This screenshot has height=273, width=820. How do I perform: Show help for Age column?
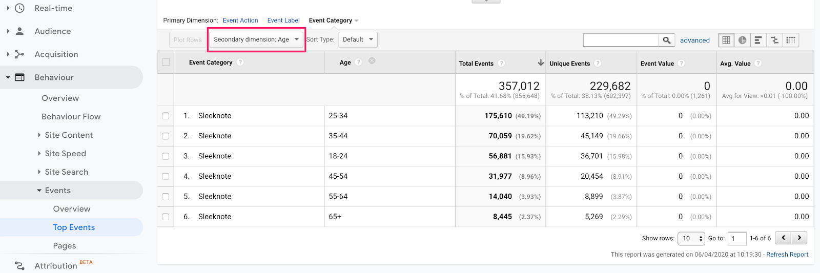tap(358, 62)
